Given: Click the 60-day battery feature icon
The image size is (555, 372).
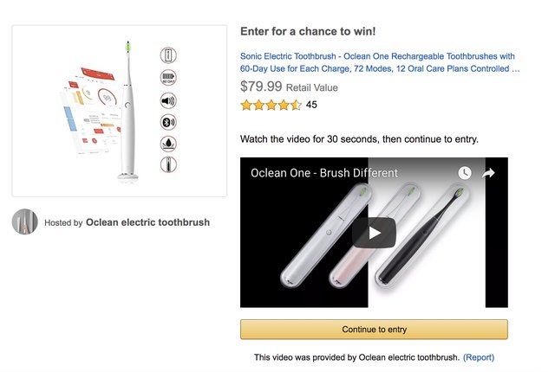Looking at the screenshot, I should [168, 78].
